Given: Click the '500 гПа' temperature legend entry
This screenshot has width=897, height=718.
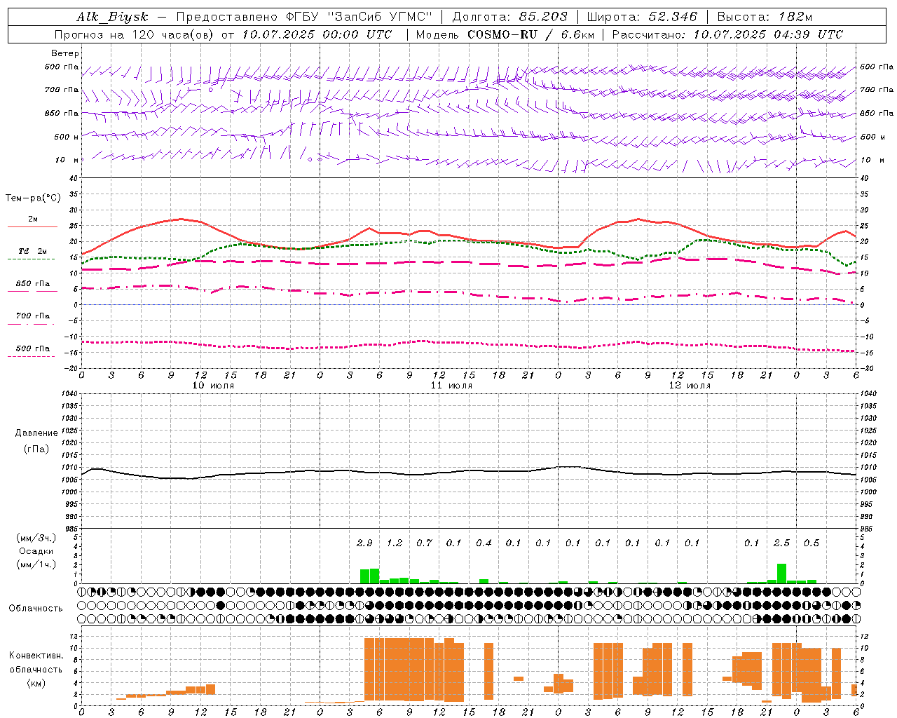Looking at the screenshot, I should pyautogui.click(x=32, y=348).
